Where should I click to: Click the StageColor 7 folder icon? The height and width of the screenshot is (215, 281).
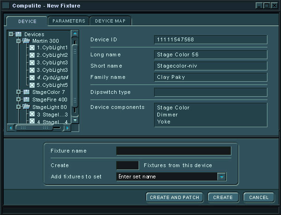26,92
